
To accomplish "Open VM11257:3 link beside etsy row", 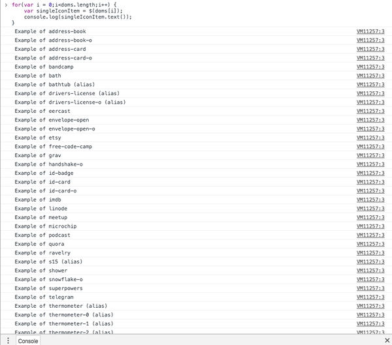I will [x=370, y=138].
